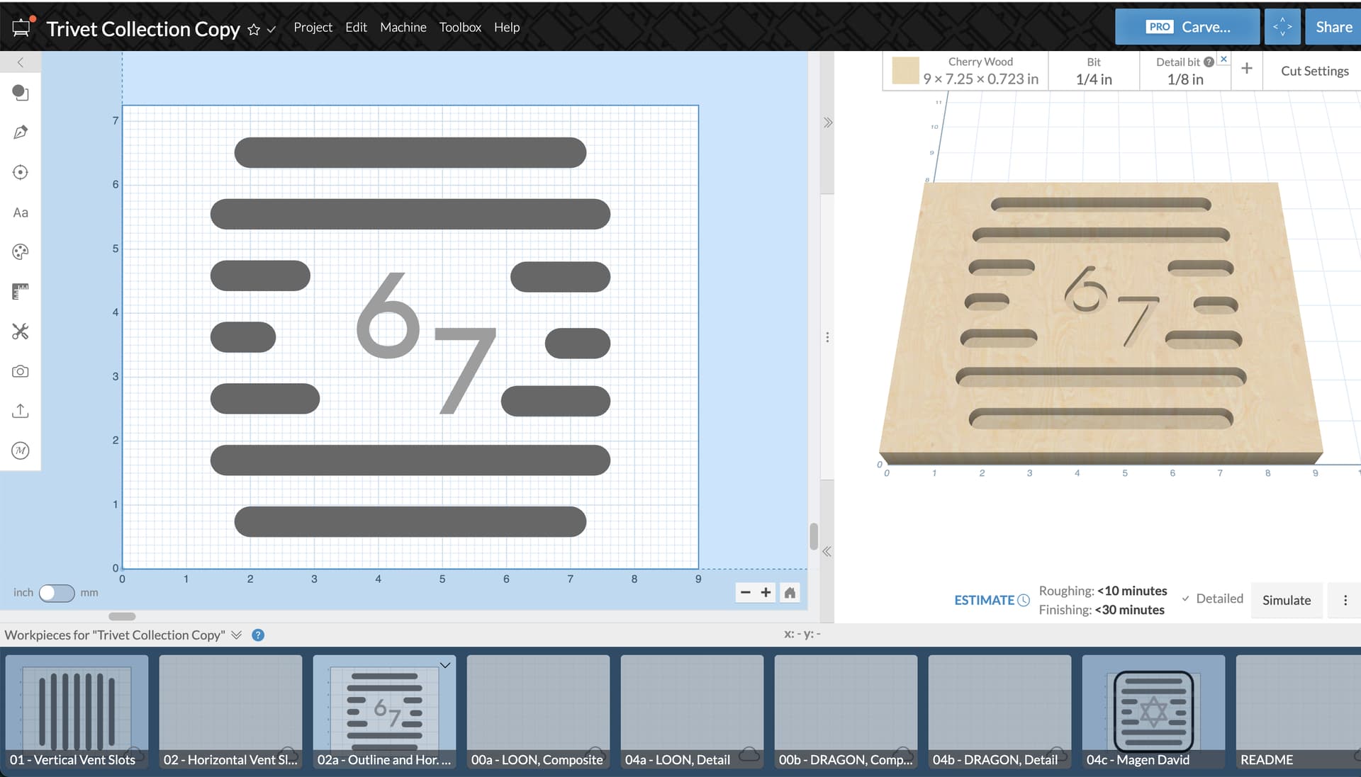This screenshot has height=777, width=1361.
Task: Open the Text tool labeled Aa
Action: (x=20, y=212)
